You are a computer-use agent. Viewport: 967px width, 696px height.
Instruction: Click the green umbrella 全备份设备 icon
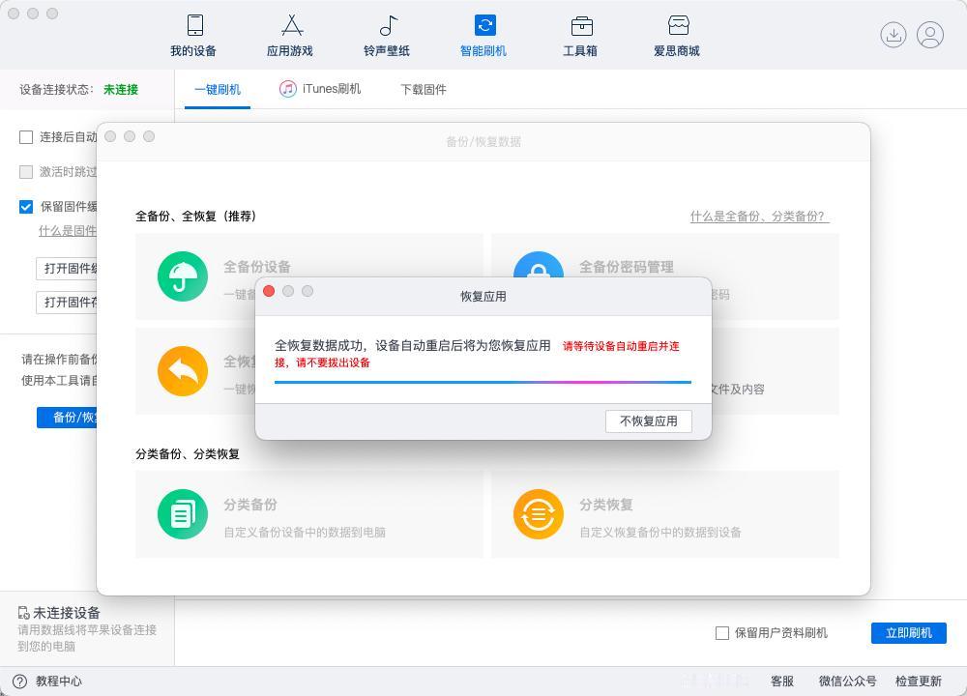coord(183,276)
